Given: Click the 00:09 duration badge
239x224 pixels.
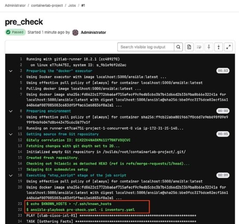Looking at the screenshot, I should (223, 175).
